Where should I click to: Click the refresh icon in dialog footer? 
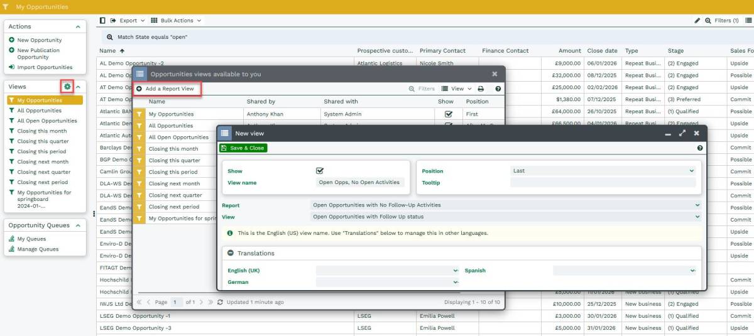[x=220, y=302]
